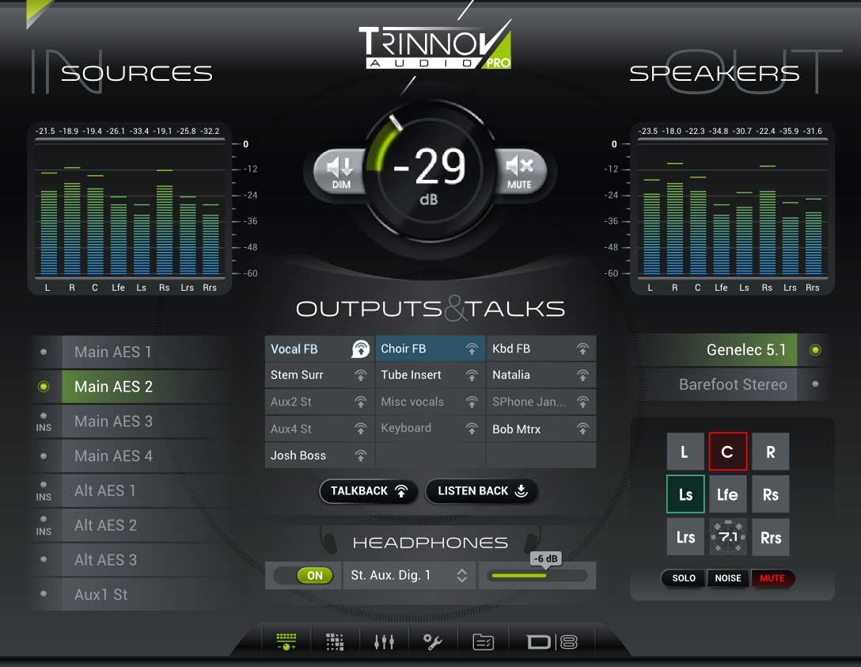This screenshot has width=861, height=667.
Task: Click the Ls left surround speaker button
Action: (685, 494)
